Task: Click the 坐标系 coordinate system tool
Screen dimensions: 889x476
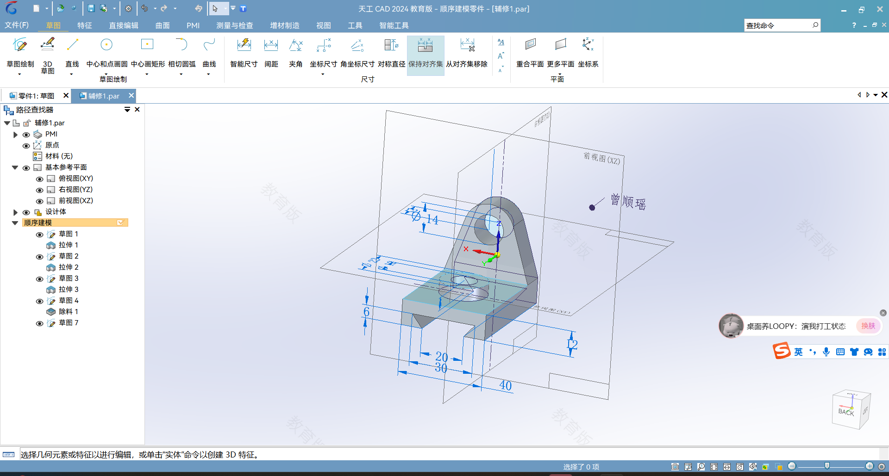Action: [x=588, y=52]
